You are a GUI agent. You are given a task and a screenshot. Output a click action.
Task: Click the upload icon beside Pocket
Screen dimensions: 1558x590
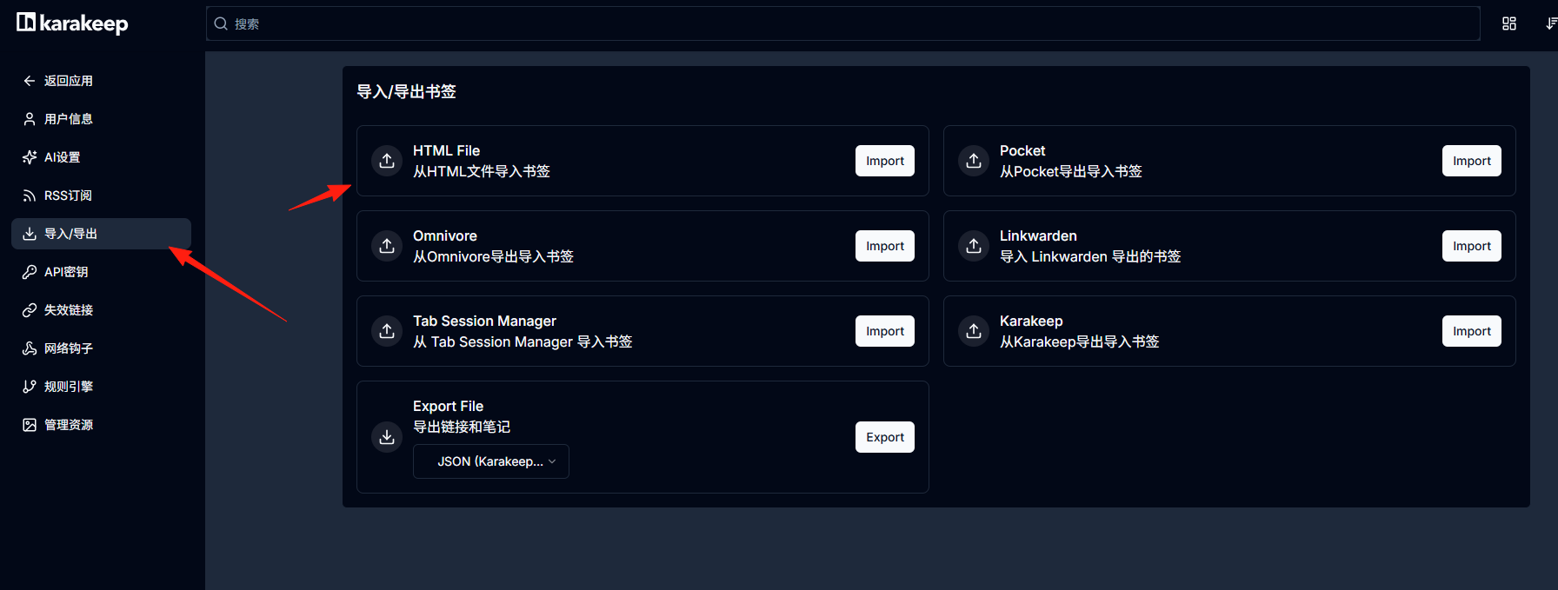click(x=974, y=161)
